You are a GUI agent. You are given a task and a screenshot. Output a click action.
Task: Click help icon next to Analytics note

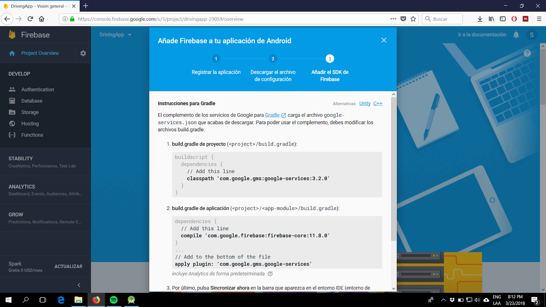270,274
